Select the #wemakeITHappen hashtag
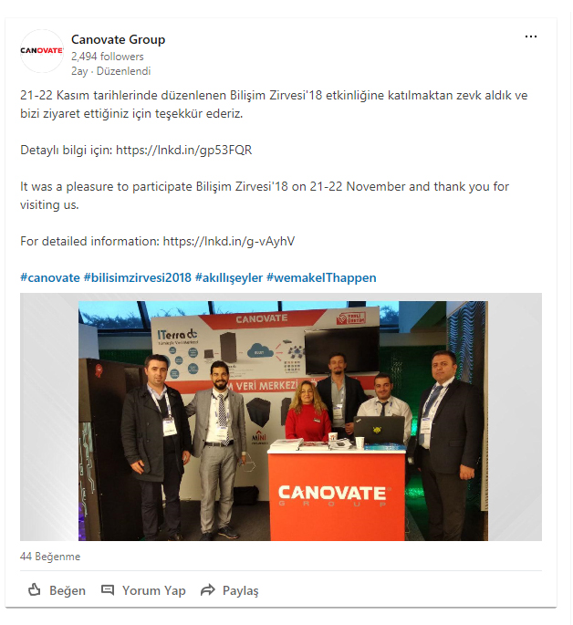 (x=321, y=277)
